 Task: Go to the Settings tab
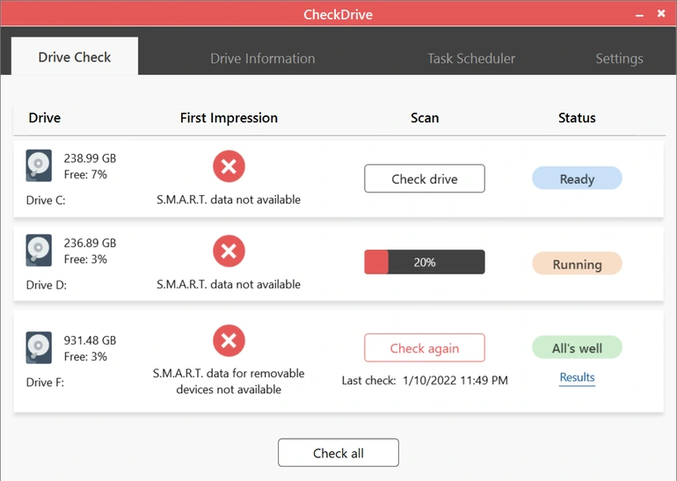coord(619,59)
